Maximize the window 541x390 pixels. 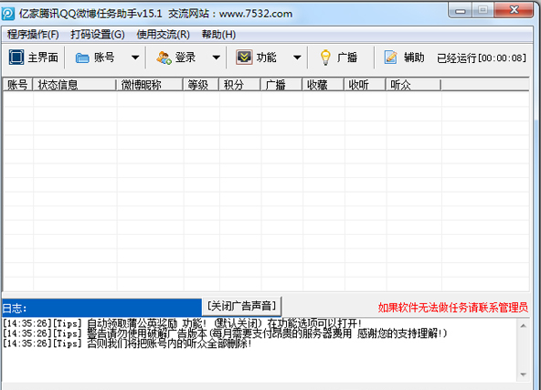483,10
